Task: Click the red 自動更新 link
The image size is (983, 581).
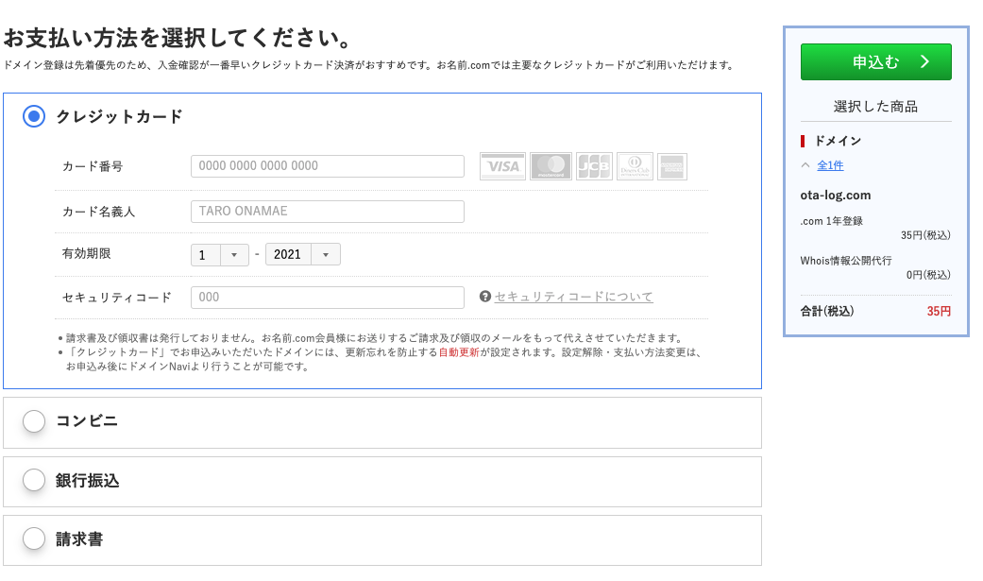Action: click(460, 352)
